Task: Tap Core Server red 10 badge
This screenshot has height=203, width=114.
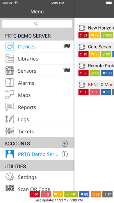Action: 83,54
